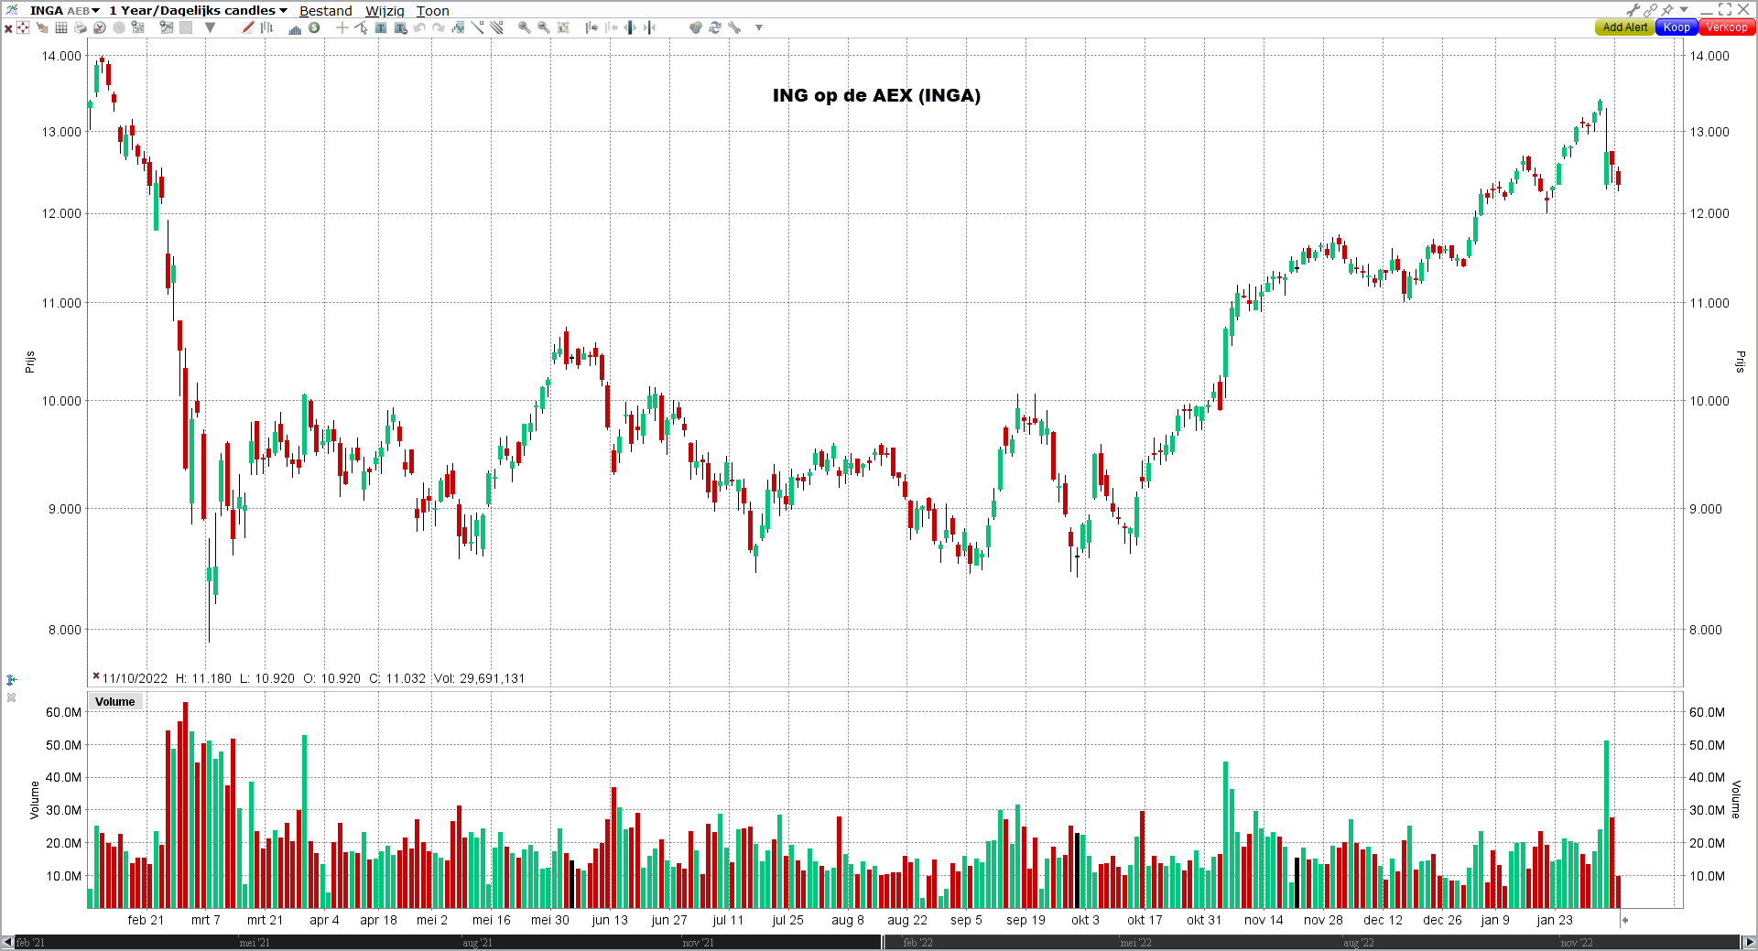The height and width of the screenshot is (951, 1758).
Task: Click the Volume panel label
Action: click(x=114, y=702)
